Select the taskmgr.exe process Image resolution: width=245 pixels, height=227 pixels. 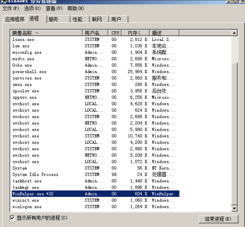[95, 187]
